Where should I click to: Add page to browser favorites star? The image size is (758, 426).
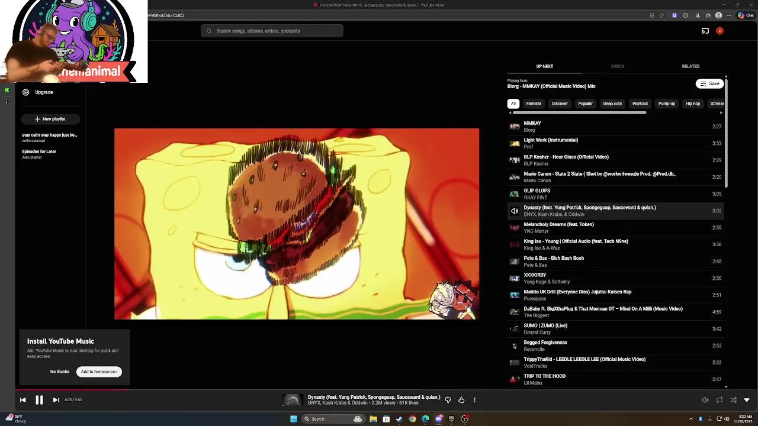point(661,15)
